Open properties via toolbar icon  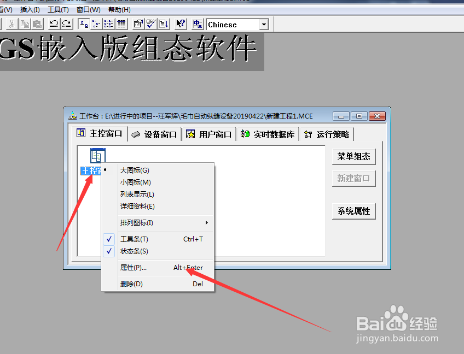(138, 24)
